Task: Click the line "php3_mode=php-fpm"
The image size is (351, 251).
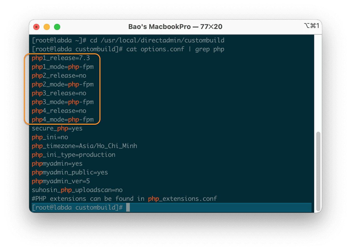Action: click(x=63, y=102)
